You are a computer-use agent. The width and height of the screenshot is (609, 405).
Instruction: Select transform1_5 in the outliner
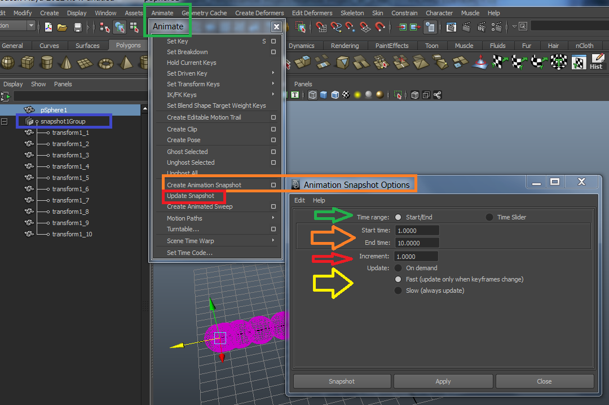tap(70, 178)
